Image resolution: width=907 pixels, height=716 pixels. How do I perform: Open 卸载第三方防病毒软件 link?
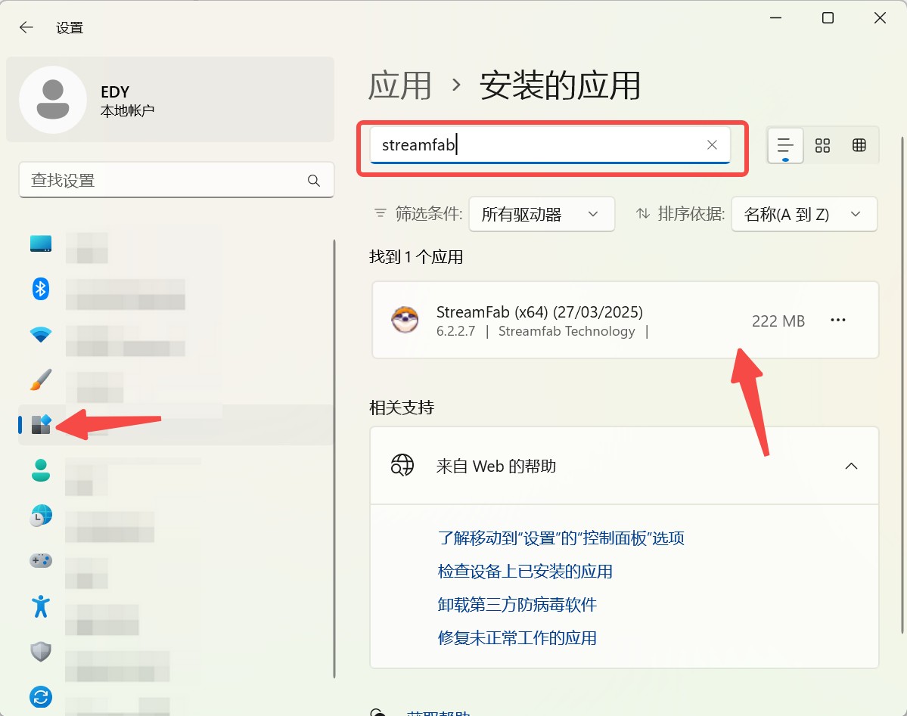[x=517, y=605]
